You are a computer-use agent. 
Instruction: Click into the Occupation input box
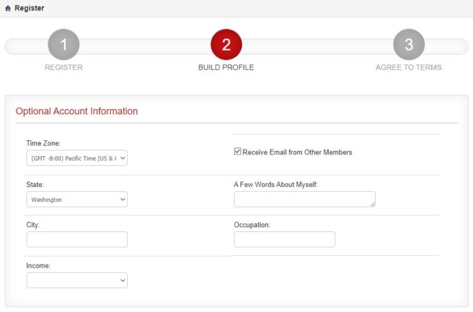point(285,239)
